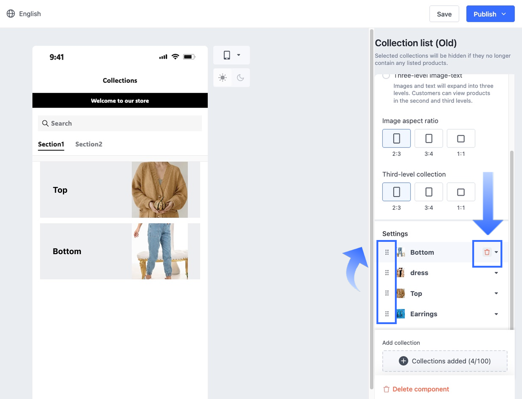Expand the Top collection dropdown arrow
Screen dimensions: 522x399
tap(496, 293)
